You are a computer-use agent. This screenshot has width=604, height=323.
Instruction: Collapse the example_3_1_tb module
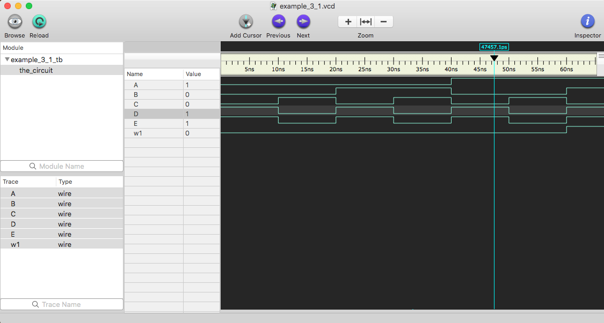(x=7, y=59)
